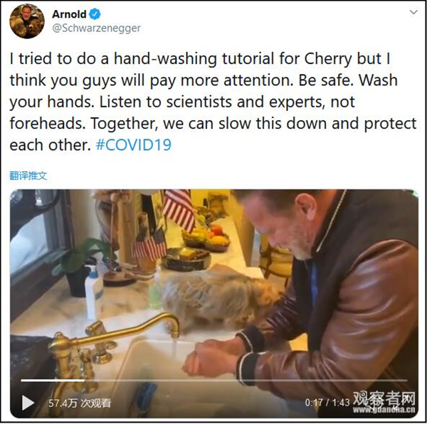Click the www.guancha.cn watermark URL

click(384, 410)
